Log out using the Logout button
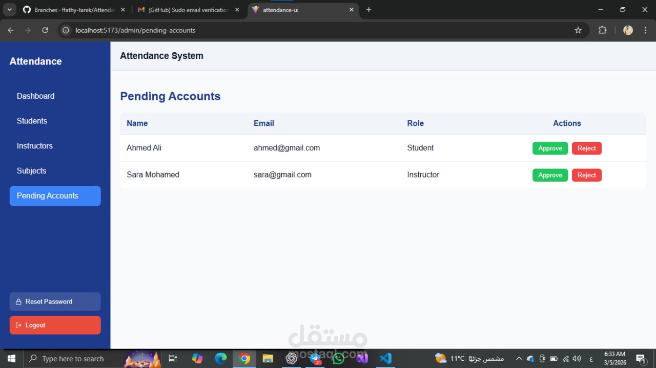Image resolution: width=656 pixels, height=368 pixels. [x=55, y=325]
